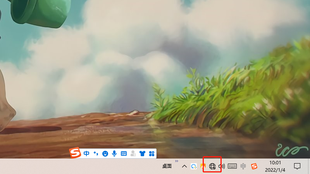Open the network globe icon in the tray
This screenshot has width=310, height=174.
[x=212, y=166]
